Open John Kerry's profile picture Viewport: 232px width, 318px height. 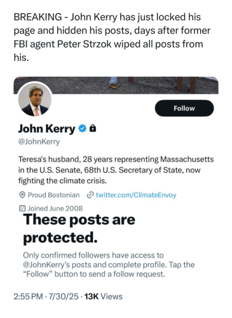35,100
